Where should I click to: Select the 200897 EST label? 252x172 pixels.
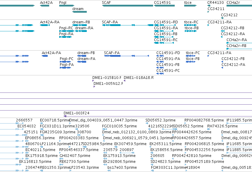[127, 150]
